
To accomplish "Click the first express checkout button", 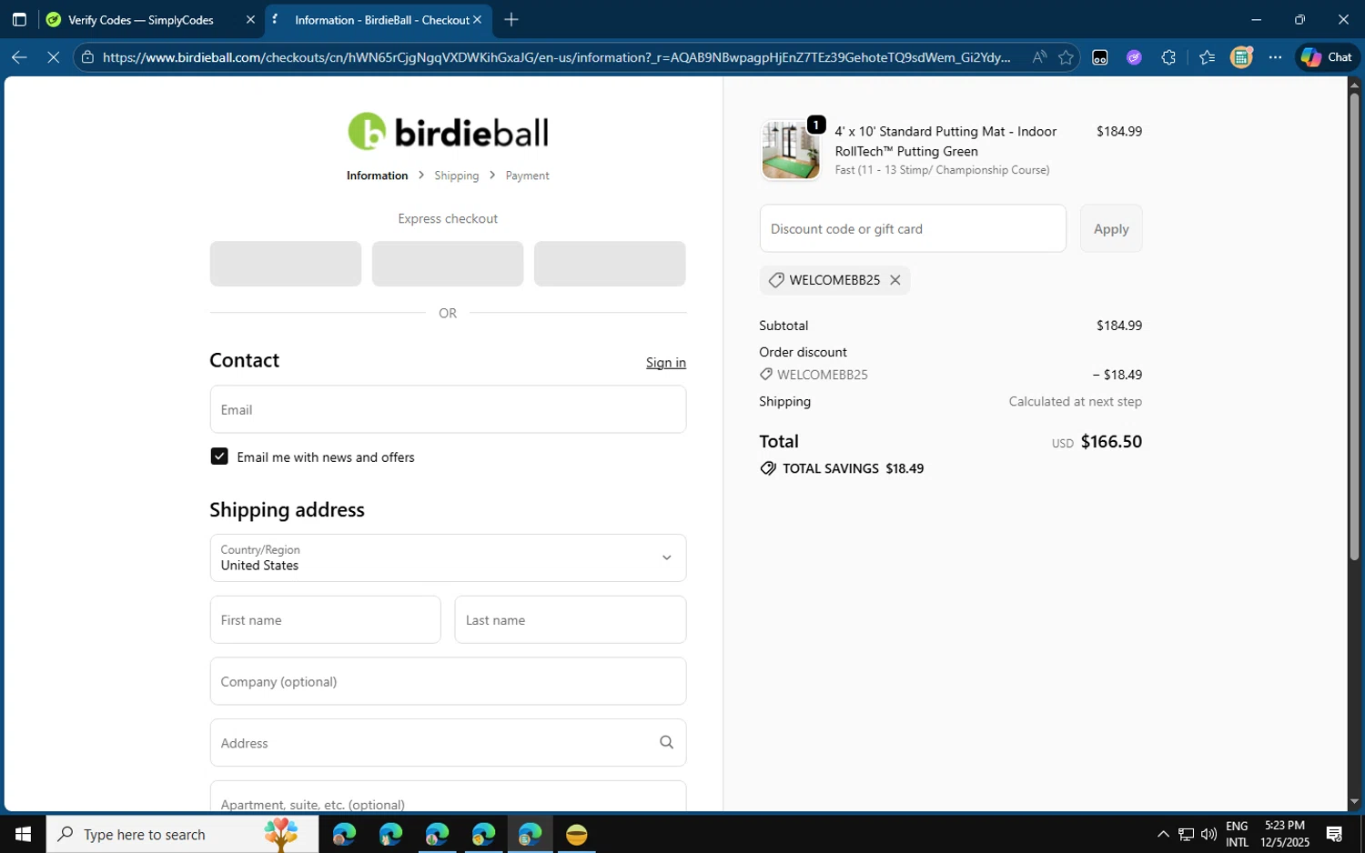I will click(x=286, y=264).
